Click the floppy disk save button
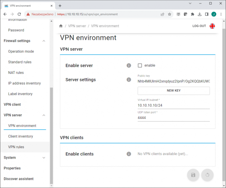Viewport: 226px width, 188px height. [x=193, y=175]
